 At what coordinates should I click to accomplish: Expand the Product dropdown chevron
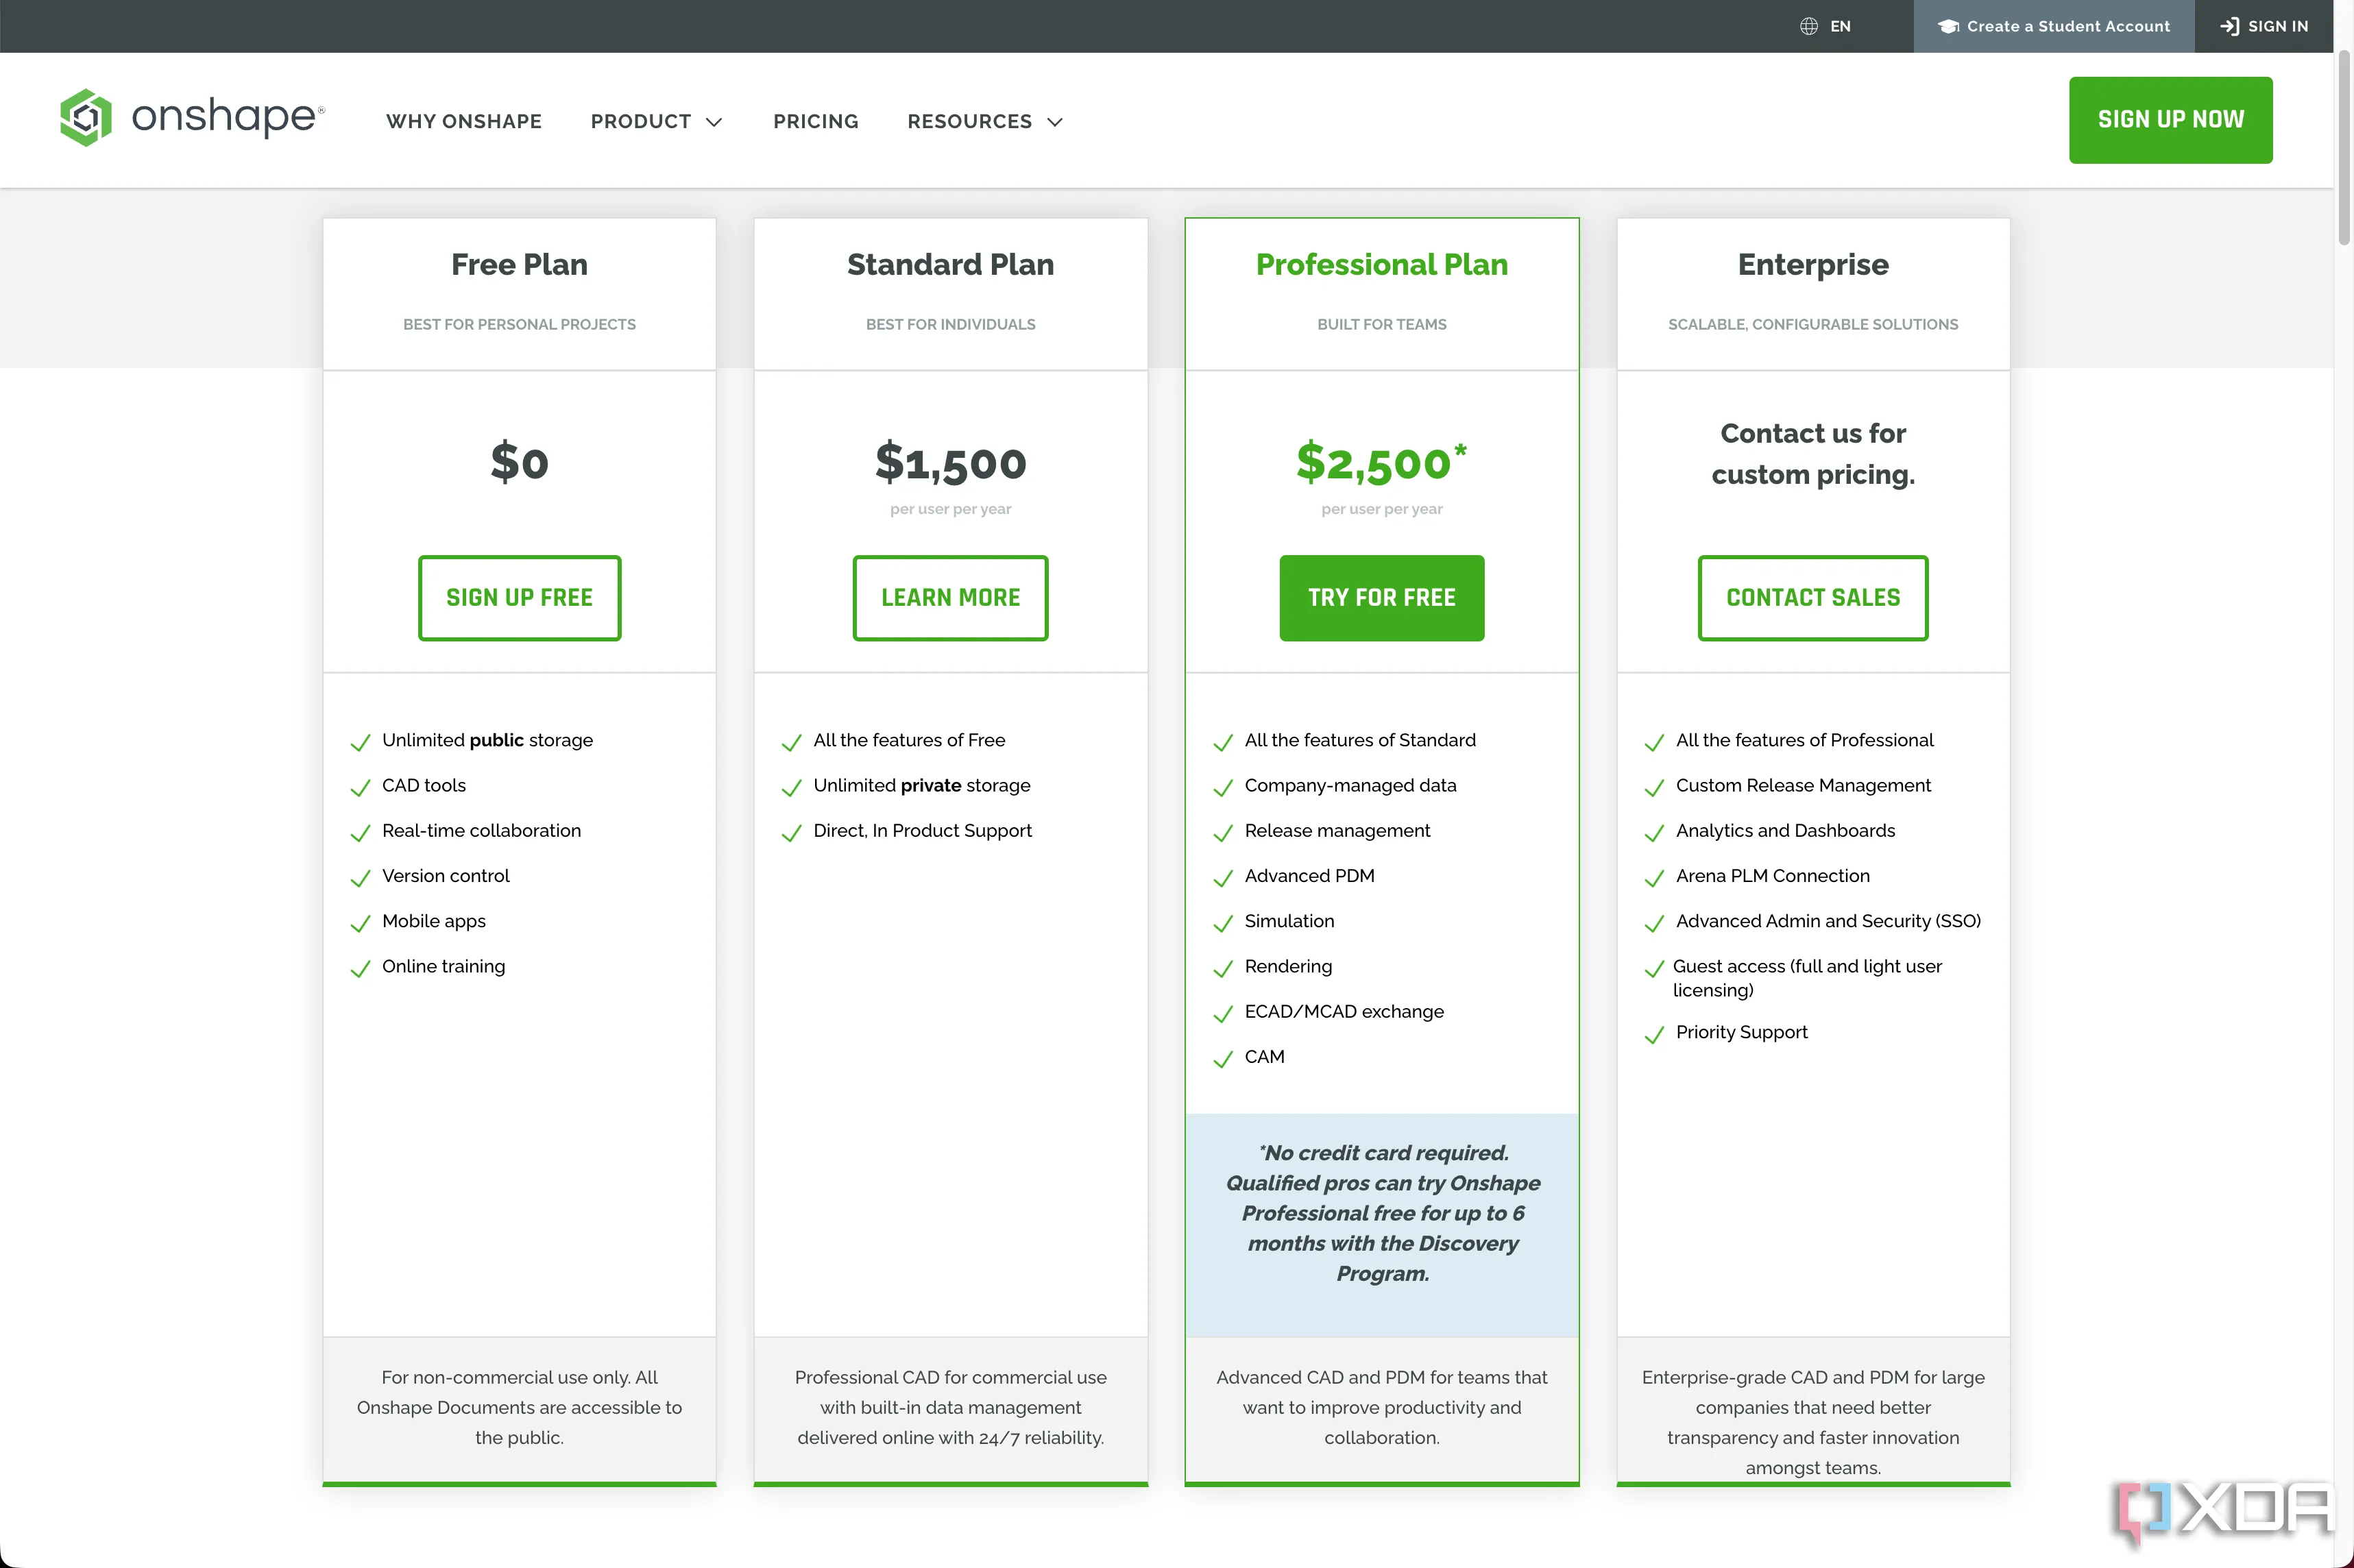pos(714,122)
